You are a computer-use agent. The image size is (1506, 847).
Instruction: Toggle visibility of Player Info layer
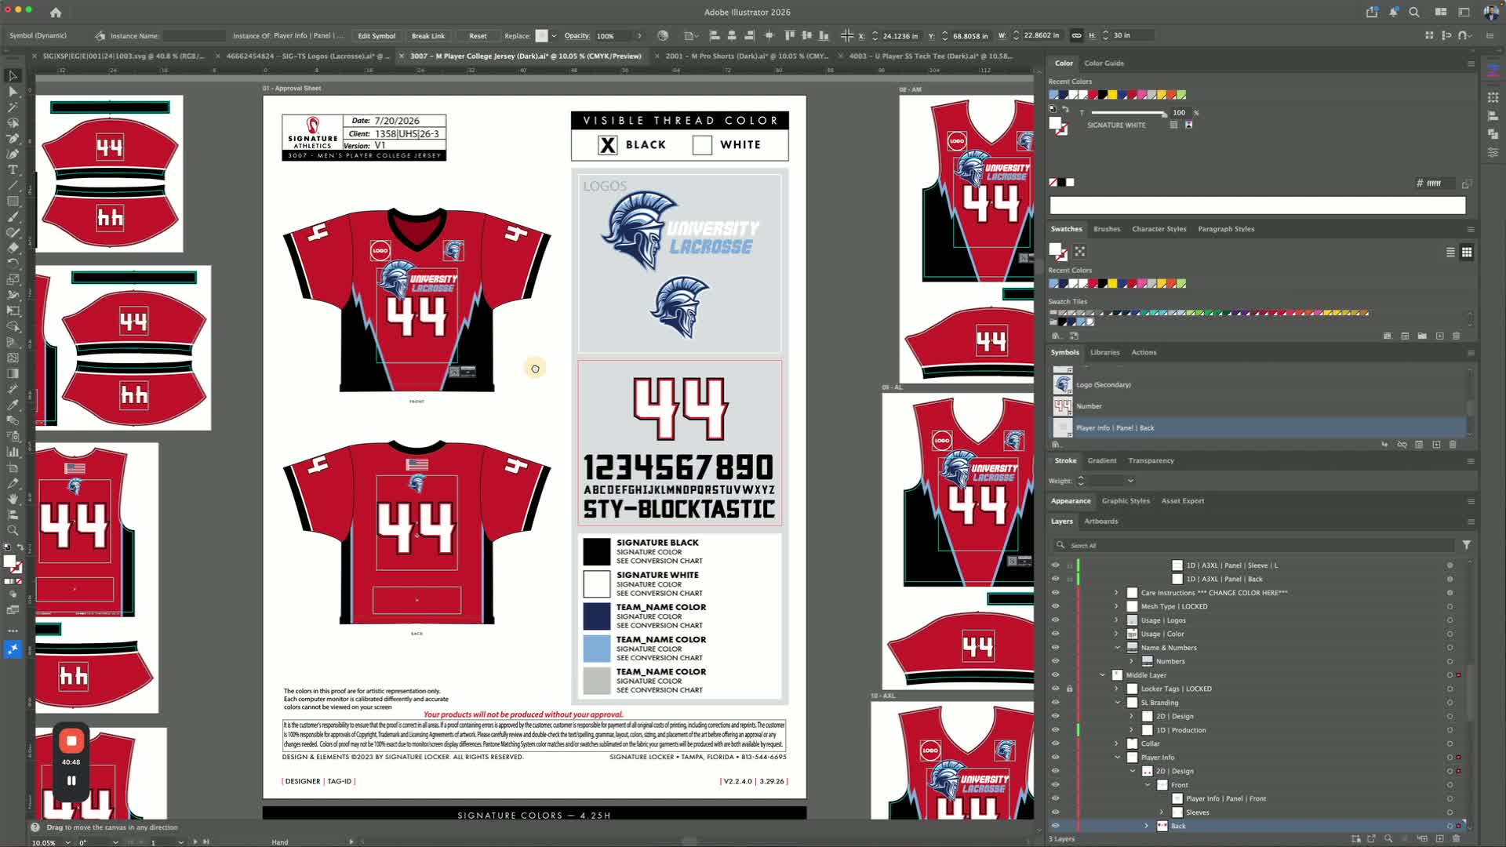[1055, 758]
